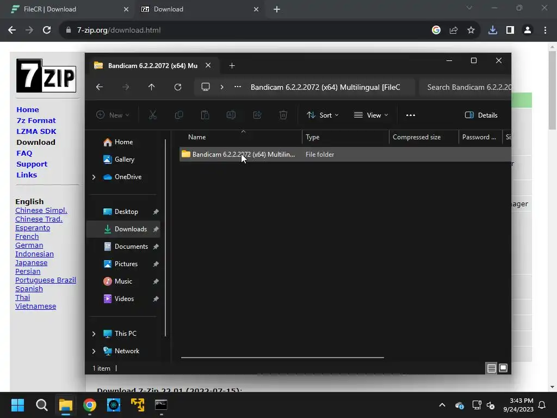
Task: Switch to details list view icon in status bar
Action: tap(491, 368)
